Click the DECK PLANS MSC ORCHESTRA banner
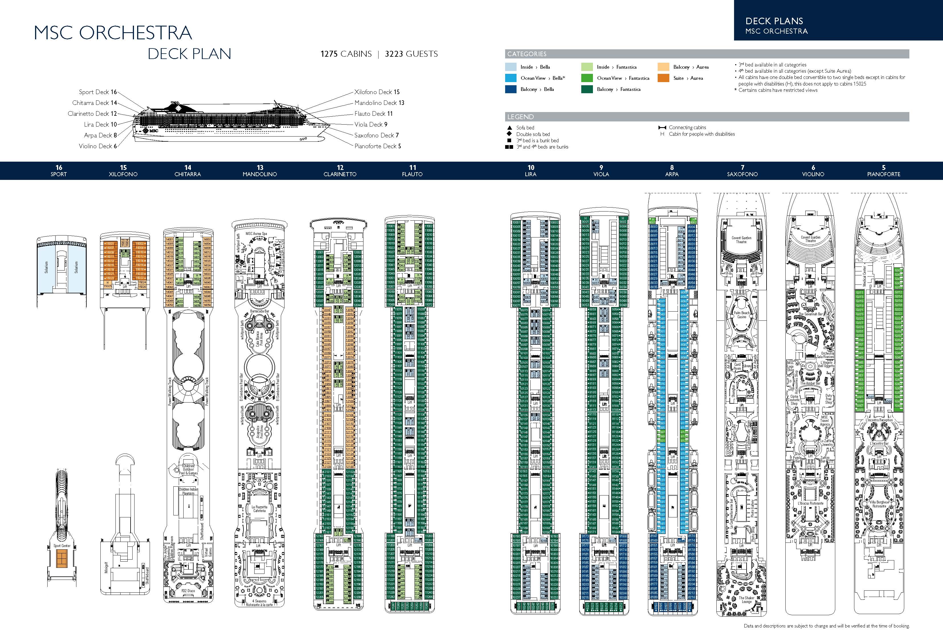The image size is (943, 640). (x=838, y=20)
